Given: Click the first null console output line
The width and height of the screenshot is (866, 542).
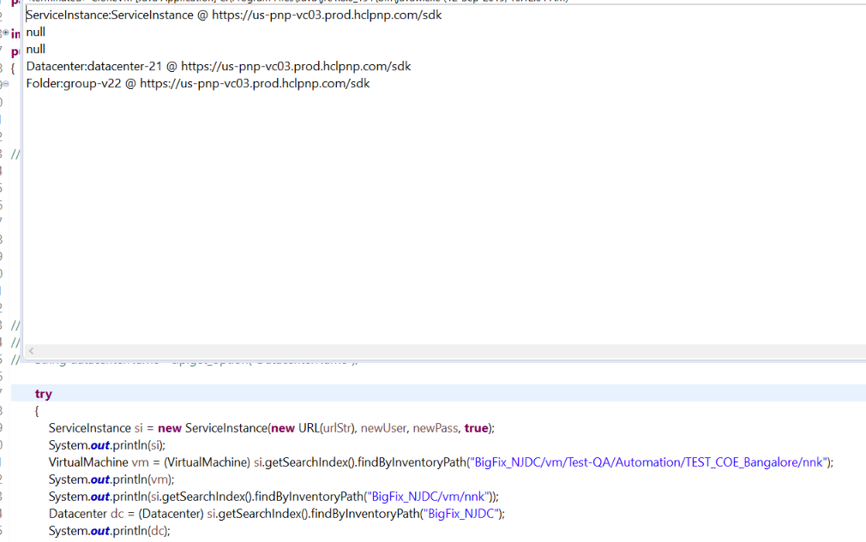Looking at the screenshot, I should (x=35, y=32).
